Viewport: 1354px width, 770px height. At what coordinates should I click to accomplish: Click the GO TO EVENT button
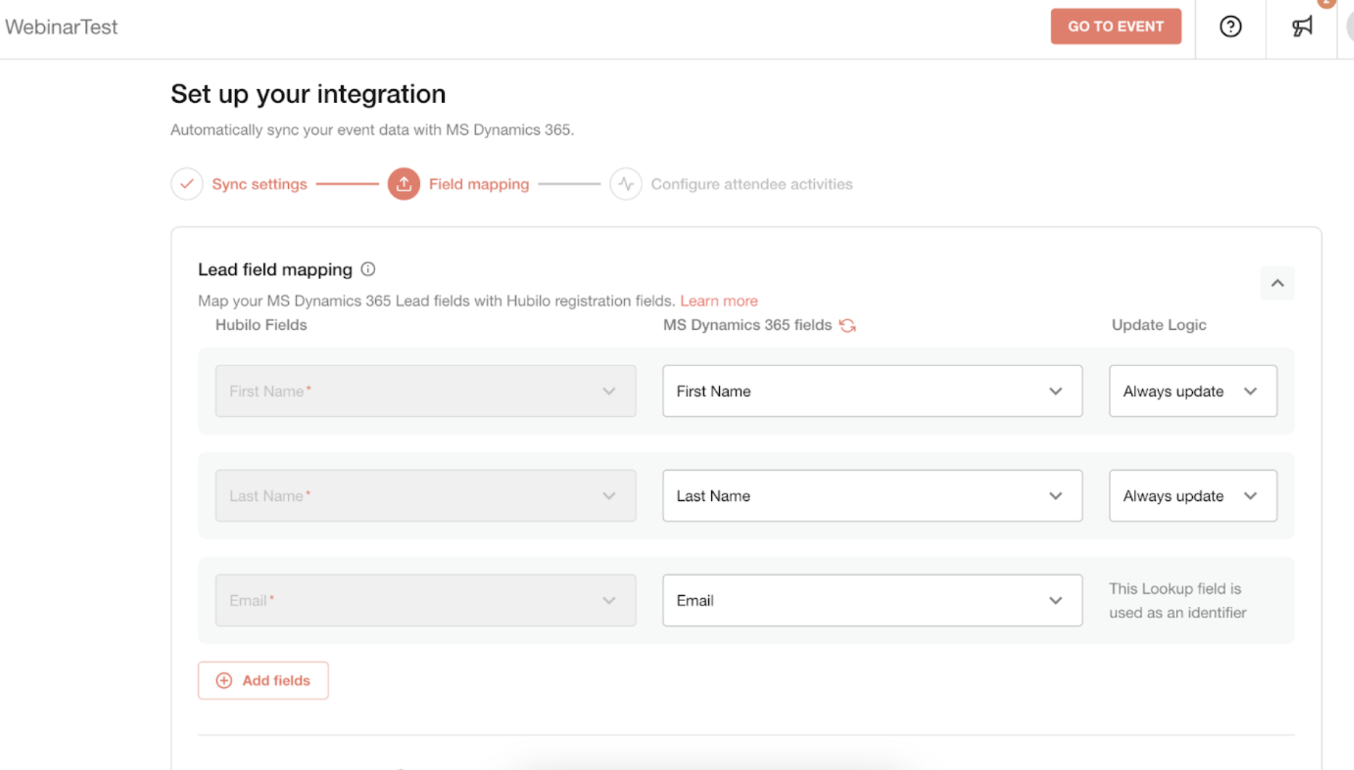1115,27
